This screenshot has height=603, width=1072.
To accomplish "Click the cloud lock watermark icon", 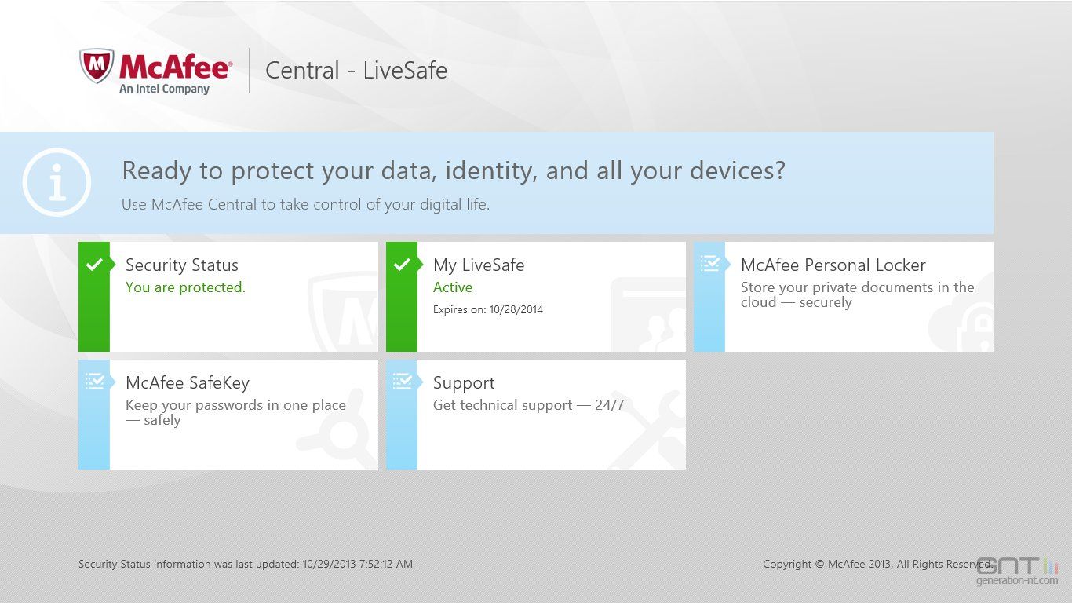I will pos(961,322).
